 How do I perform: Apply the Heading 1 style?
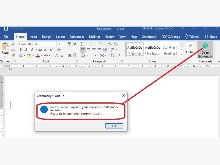170,50
